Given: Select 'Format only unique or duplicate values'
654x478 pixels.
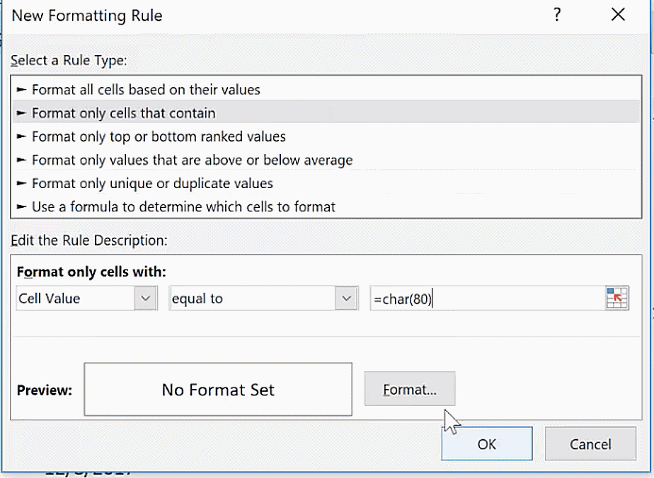Looking at the screenshot, I should 152,183.
